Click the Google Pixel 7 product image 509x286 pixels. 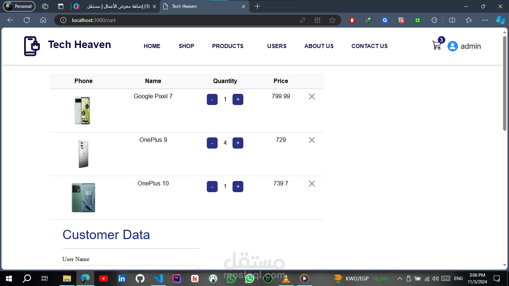[83, 111]
